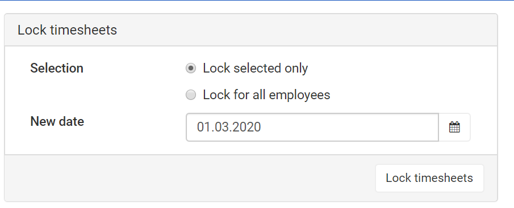Switch selection to all employees option

[191, 95]
